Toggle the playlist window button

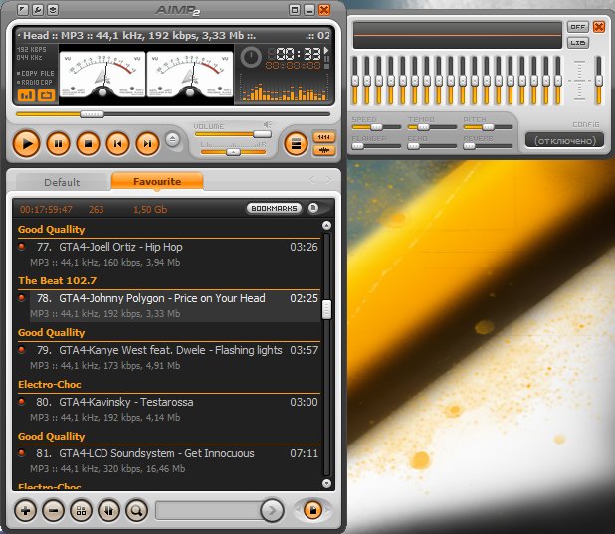tap(296, 144)
